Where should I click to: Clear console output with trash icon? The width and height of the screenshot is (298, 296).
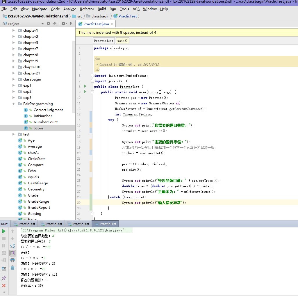(13, 268)
